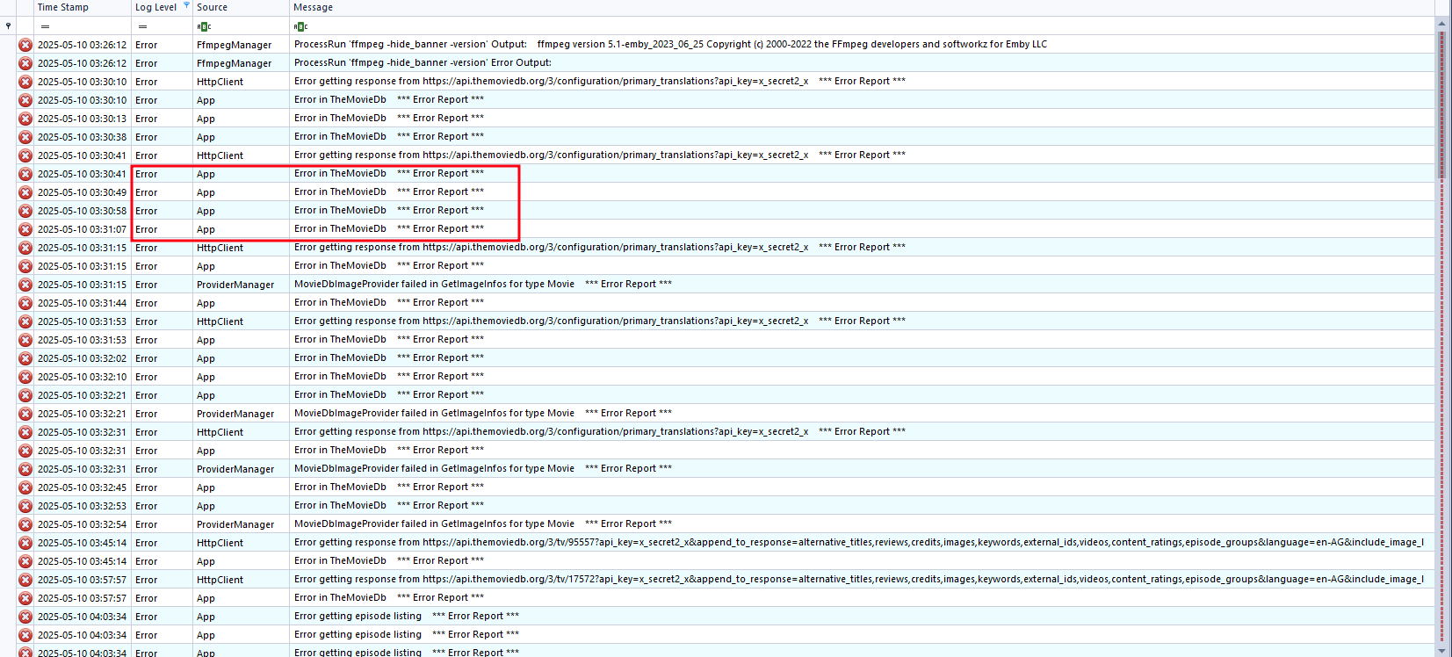Click the vertical scrollbar thumb

tap(1441, 105)
